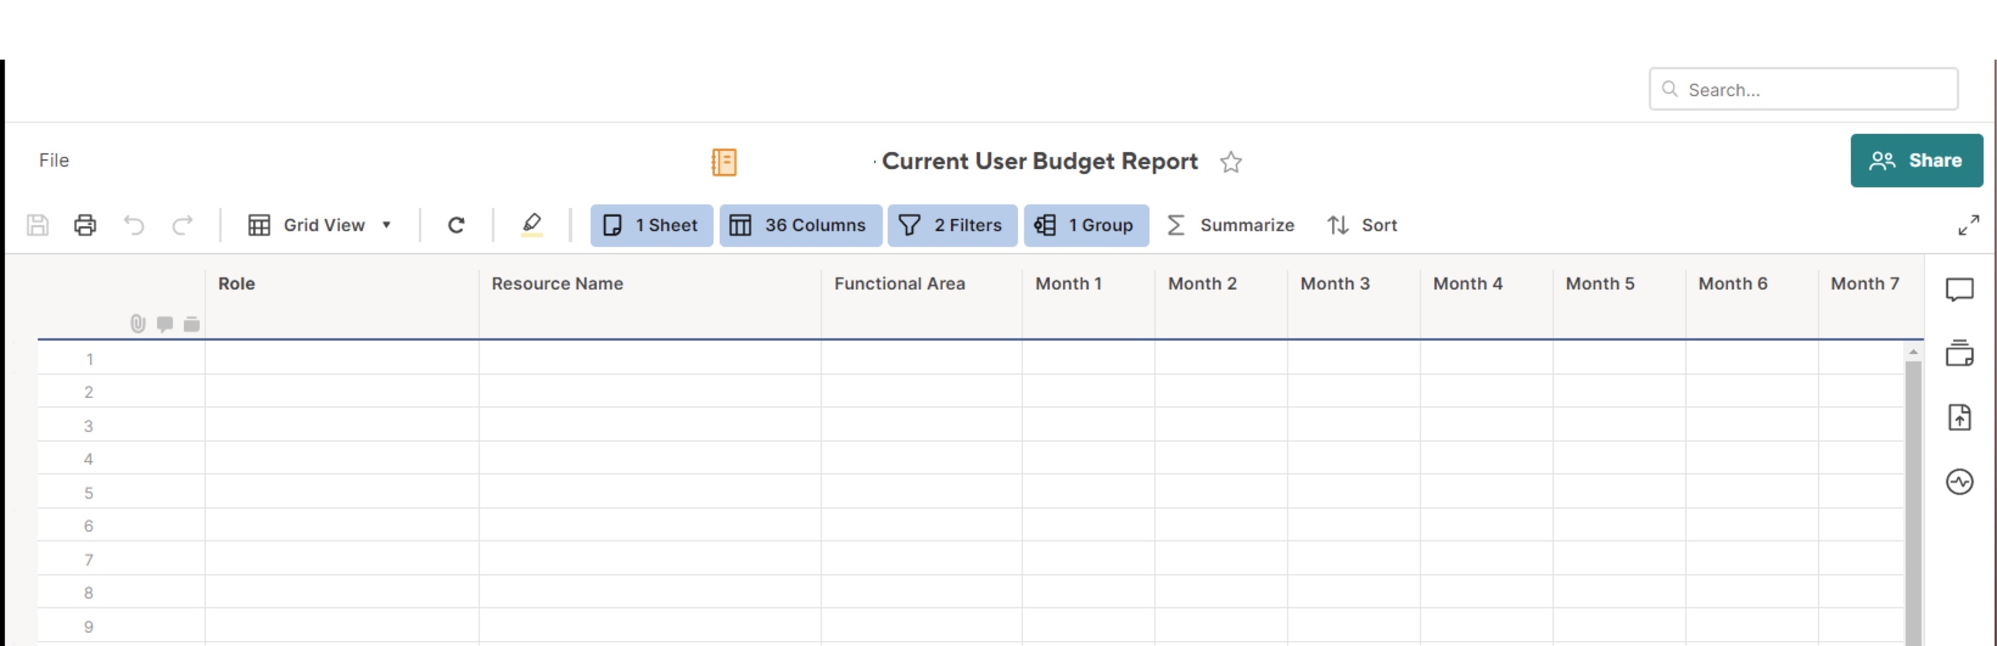
Task: Open Activity Log icon in right rail
Action: [x=1959, y=482]
